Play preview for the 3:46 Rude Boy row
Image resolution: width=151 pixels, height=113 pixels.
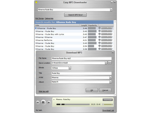(100, 28)
